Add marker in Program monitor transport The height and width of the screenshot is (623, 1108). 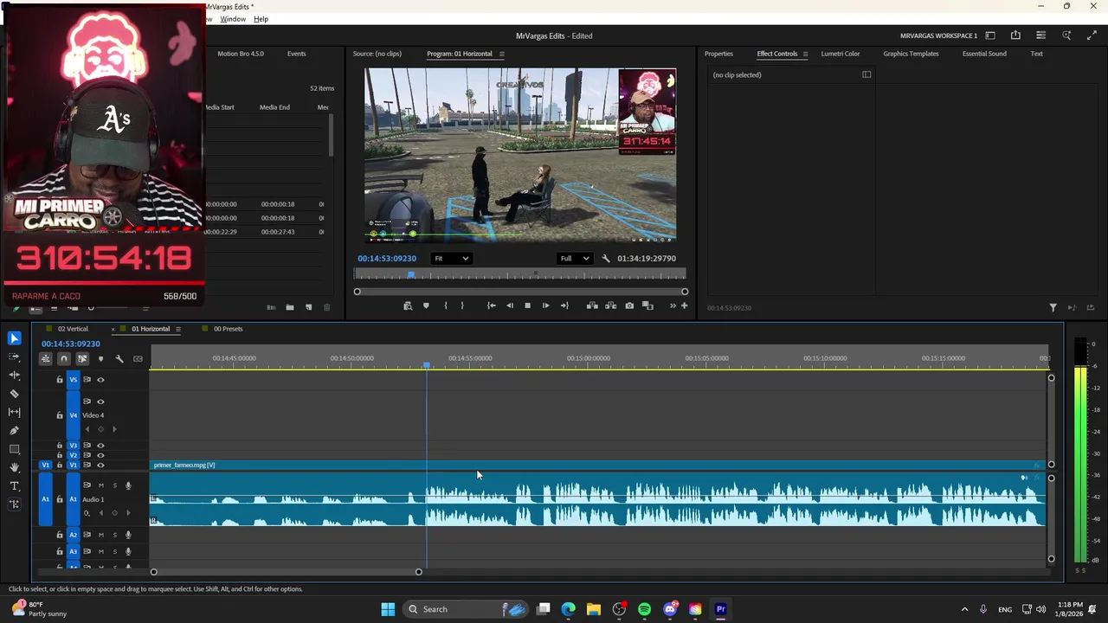[426, 305]
